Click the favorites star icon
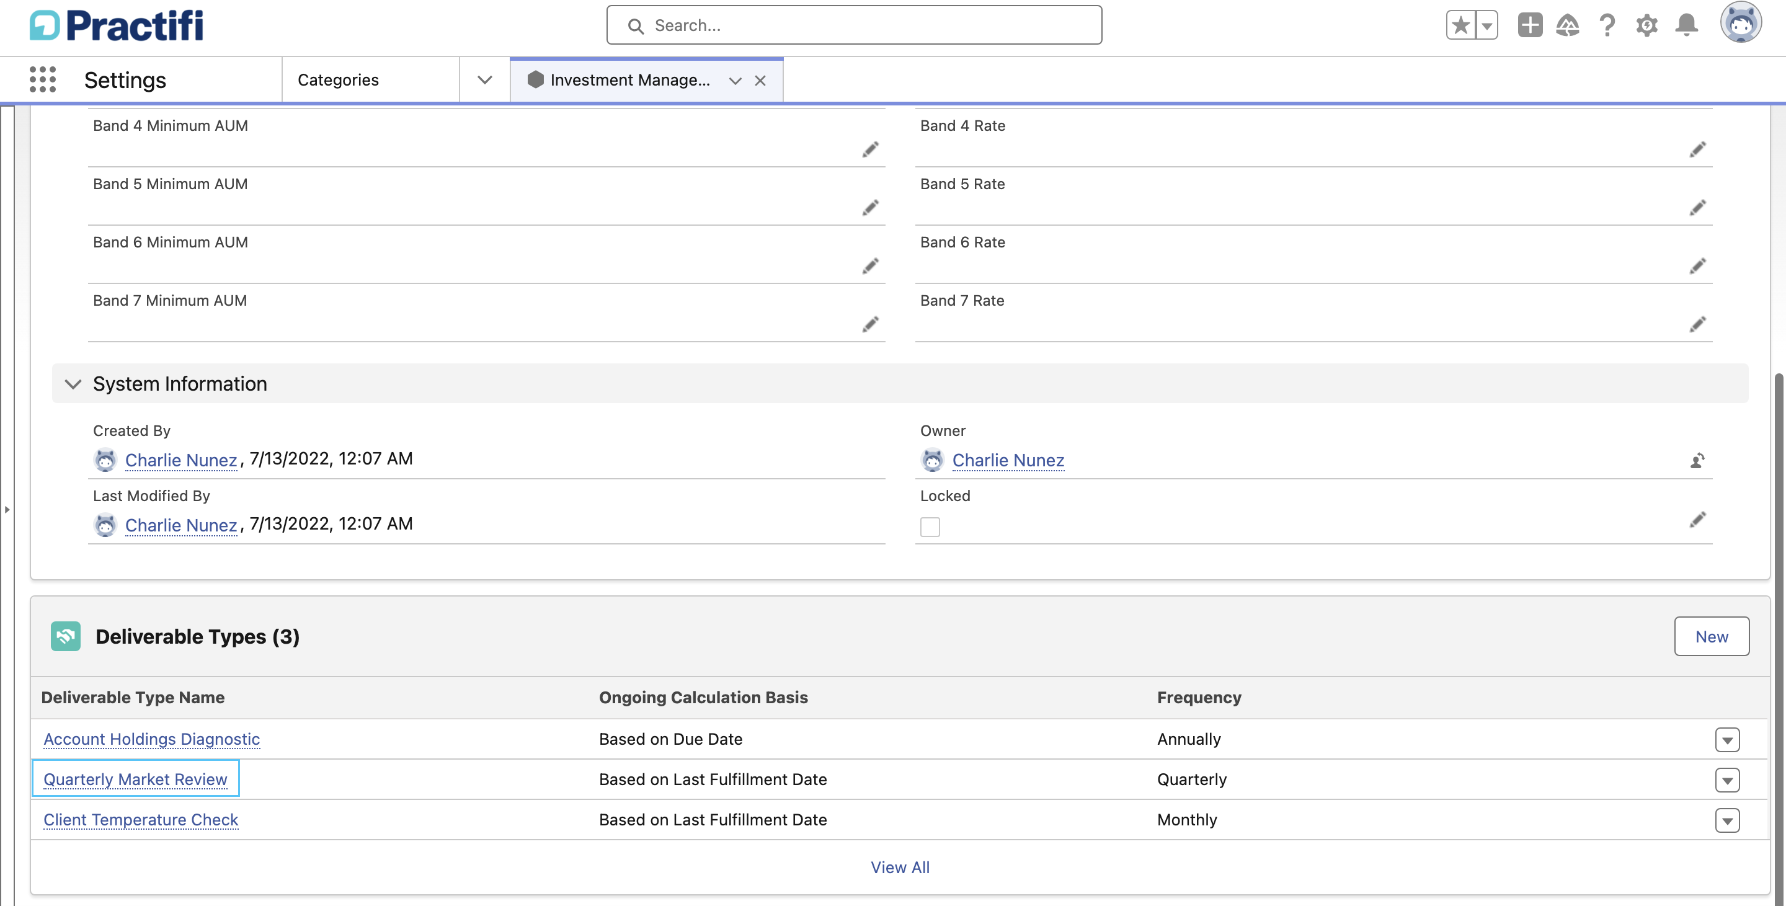Screen dimensions: 1786x906 (x=1461, y=25)
